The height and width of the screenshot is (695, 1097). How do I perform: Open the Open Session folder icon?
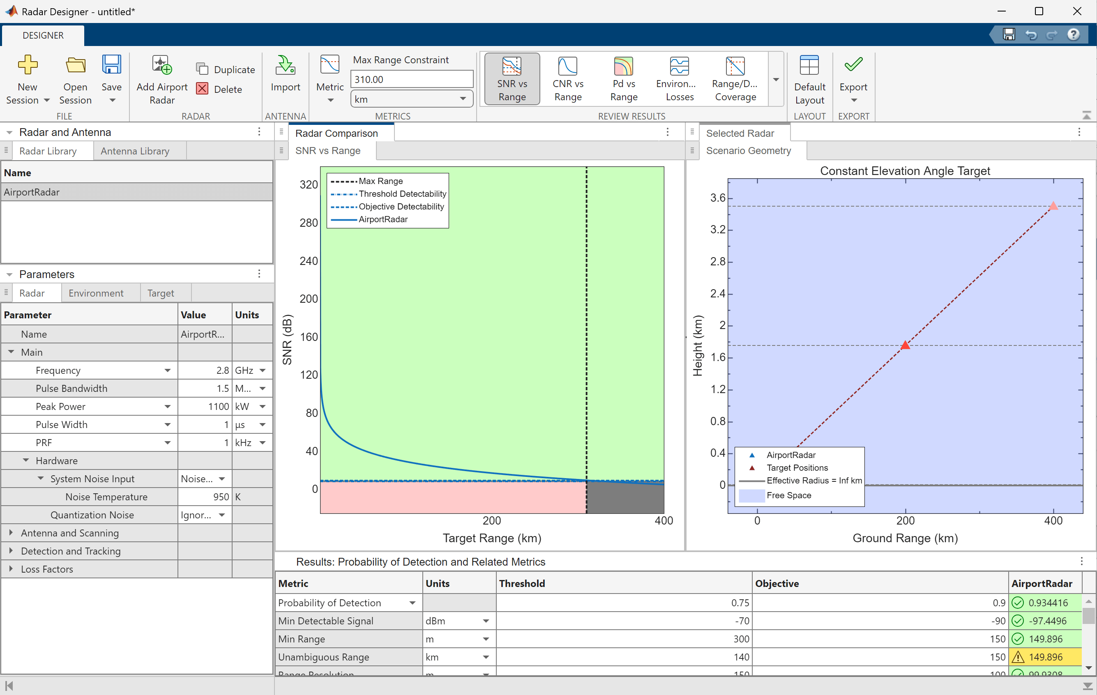pos(75,65)
